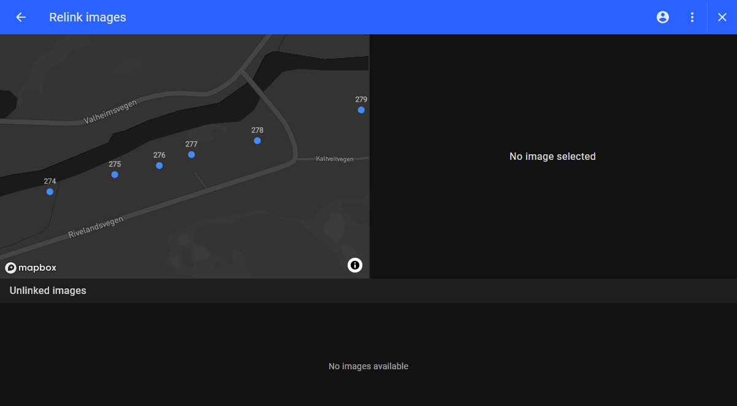Viewport: 737px width, 406px height.
Task: Click the Relink images page title
Action: [88, 17]
